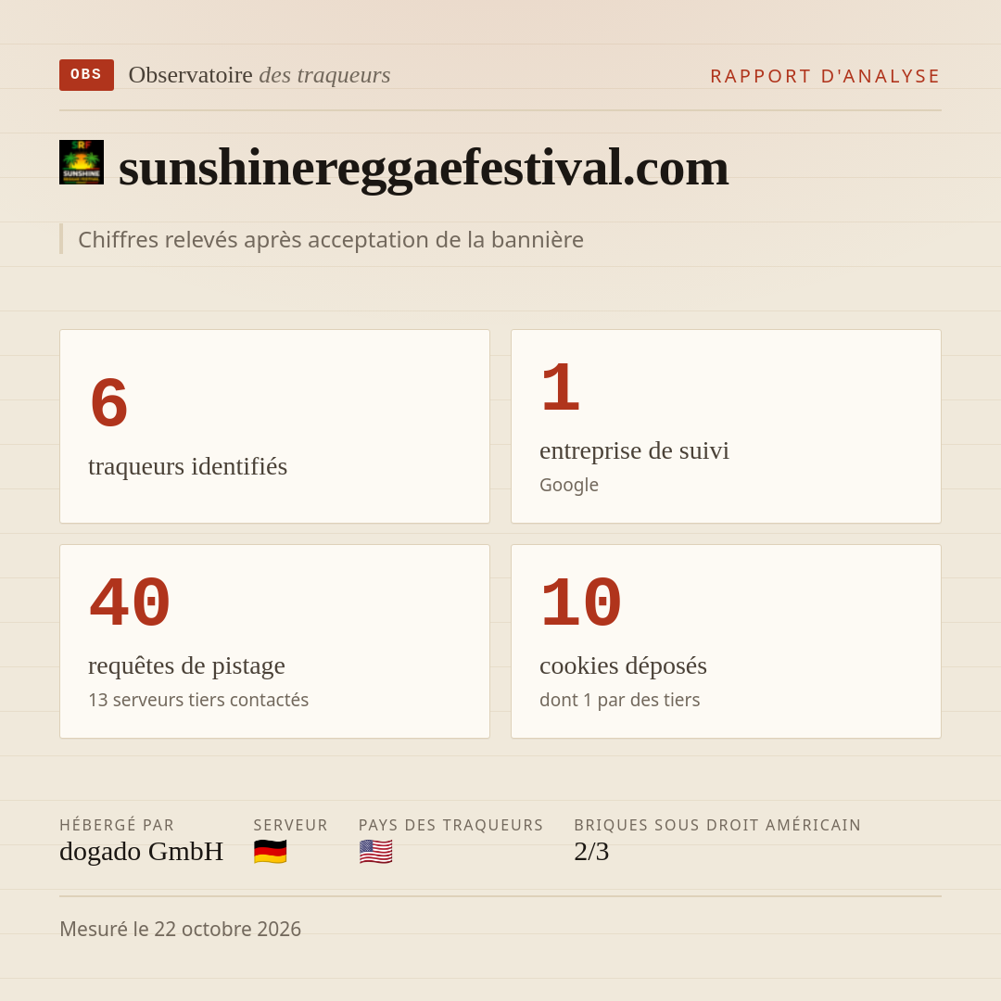1001x1001 pixels.
Task: Click dont 1 par des tiers text
Action: [620, 700]
